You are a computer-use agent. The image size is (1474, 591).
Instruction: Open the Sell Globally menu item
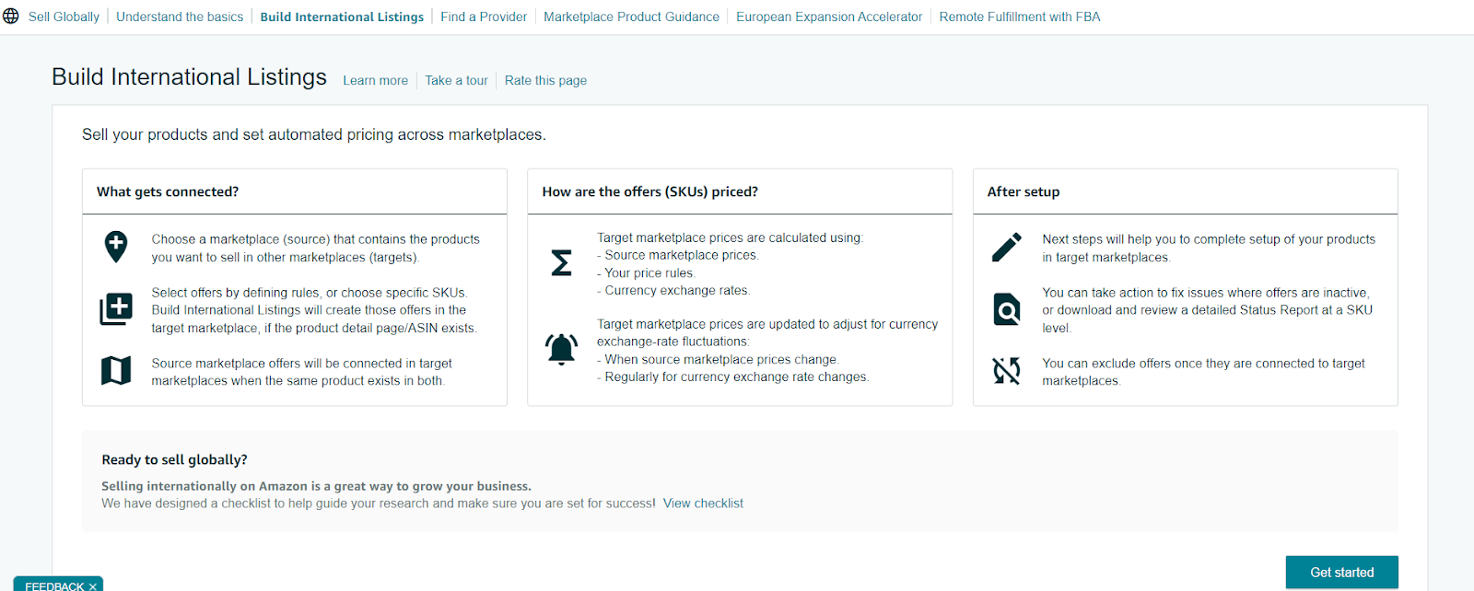pyautogui.click(x=64, y=17)
